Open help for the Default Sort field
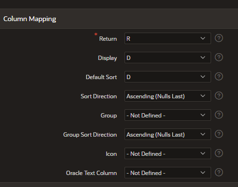The width and height of the screenshot is (238, 187). pyautogui.click(x=219, y=77)
